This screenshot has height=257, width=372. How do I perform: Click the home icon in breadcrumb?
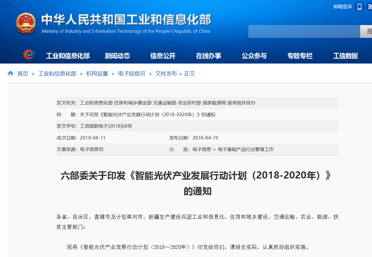(x=11, y=73)
